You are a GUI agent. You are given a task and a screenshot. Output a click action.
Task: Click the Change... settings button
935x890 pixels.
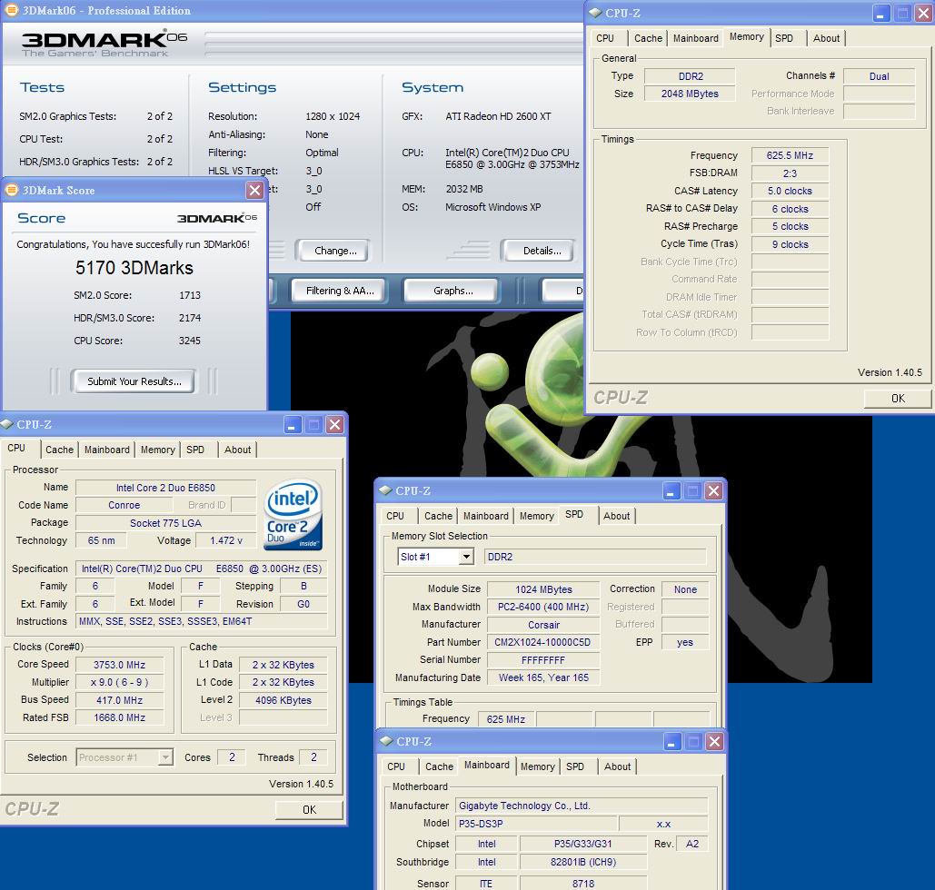point(335,251)
